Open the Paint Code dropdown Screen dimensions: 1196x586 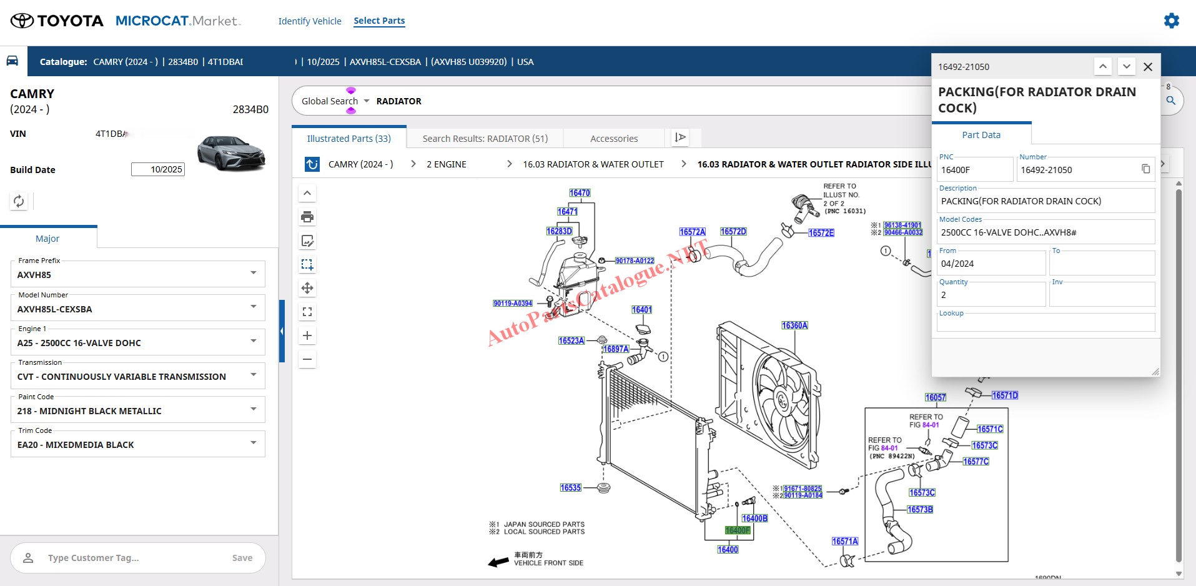coord(253,409)
